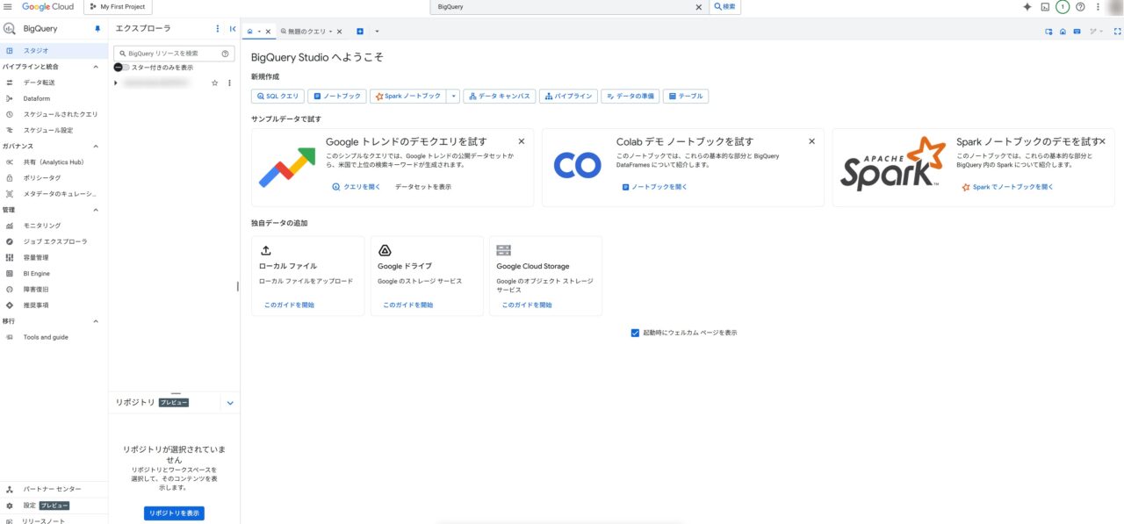Uncheck show welcome page on startup
Screen dimensions: 1124x524
click(635, 333)
